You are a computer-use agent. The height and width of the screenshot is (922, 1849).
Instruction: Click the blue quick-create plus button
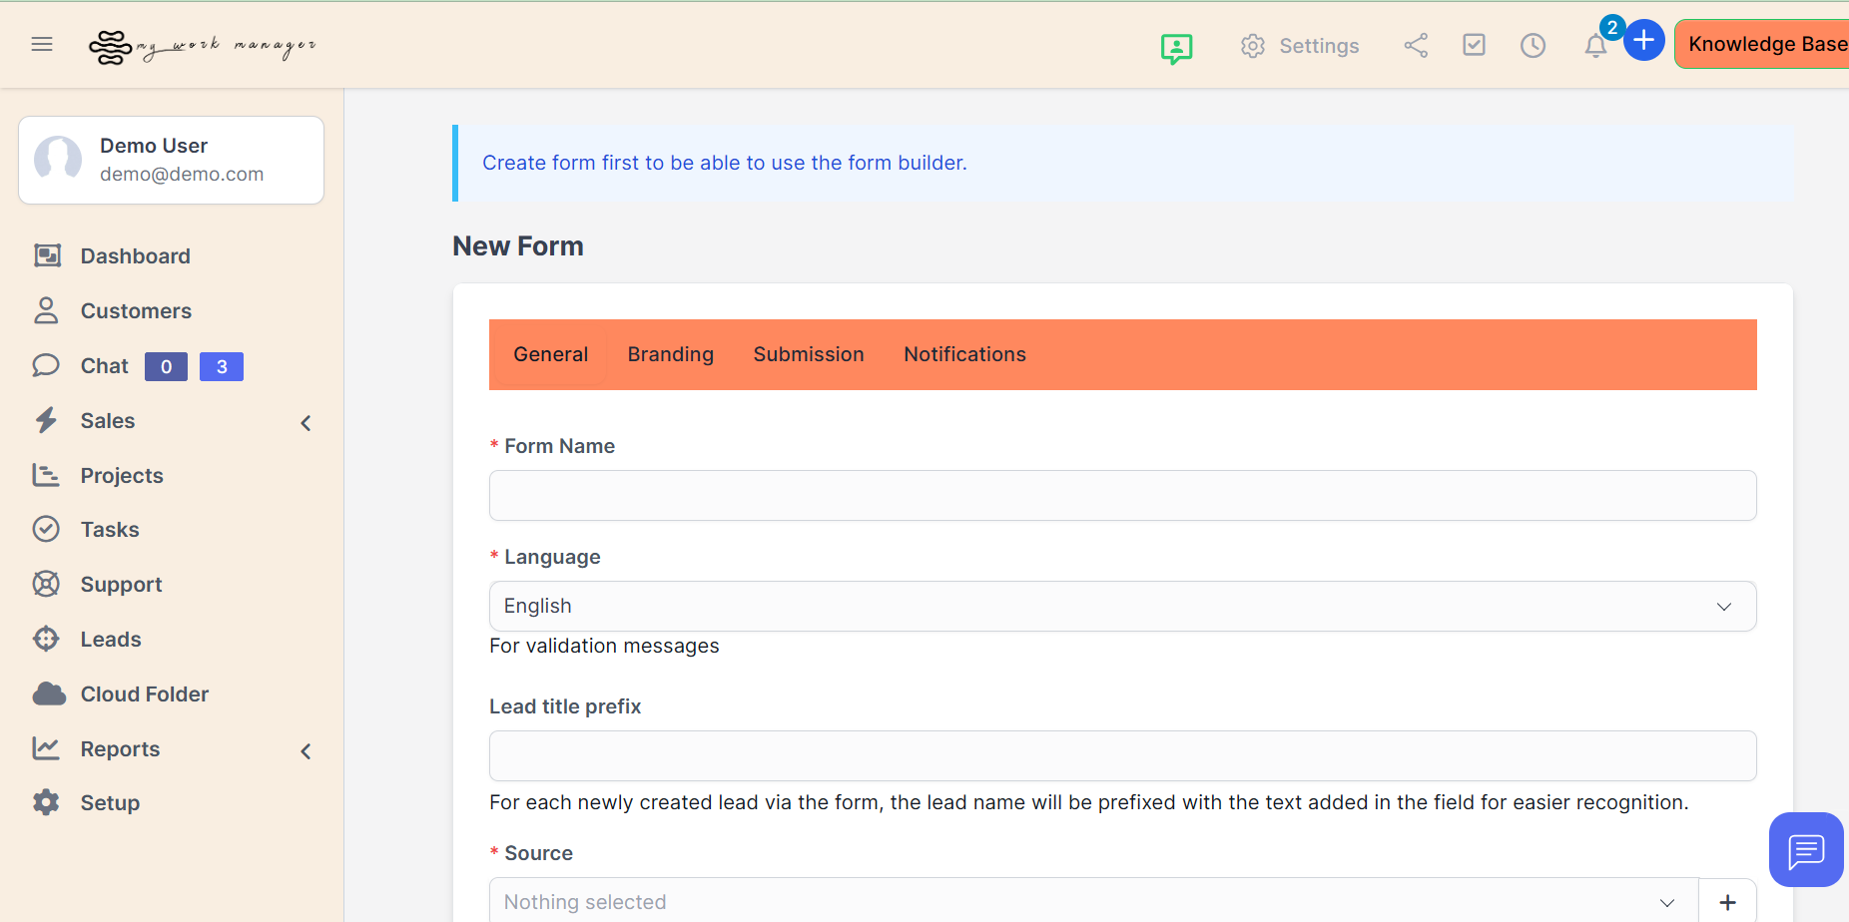click(x=1643, y=41)
